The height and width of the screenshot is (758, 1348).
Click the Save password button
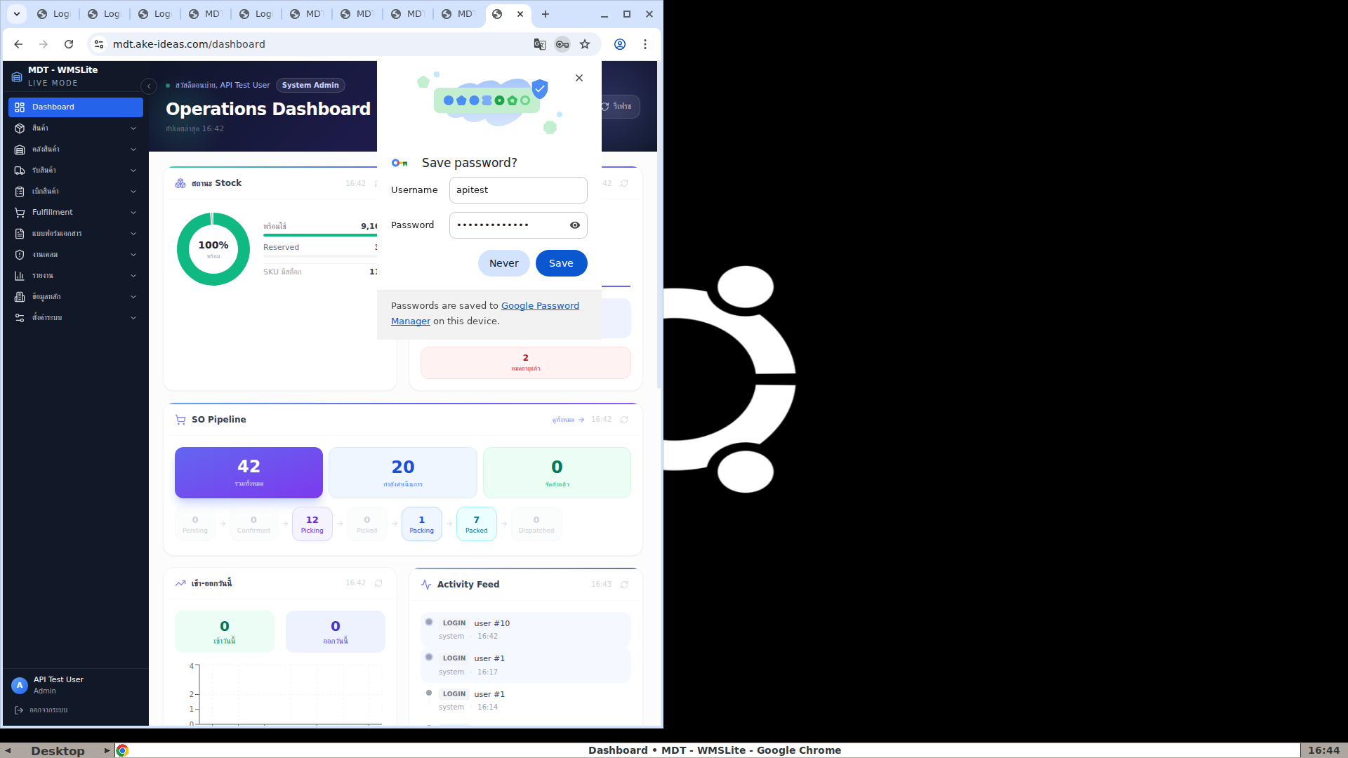[x=561, y=263]
